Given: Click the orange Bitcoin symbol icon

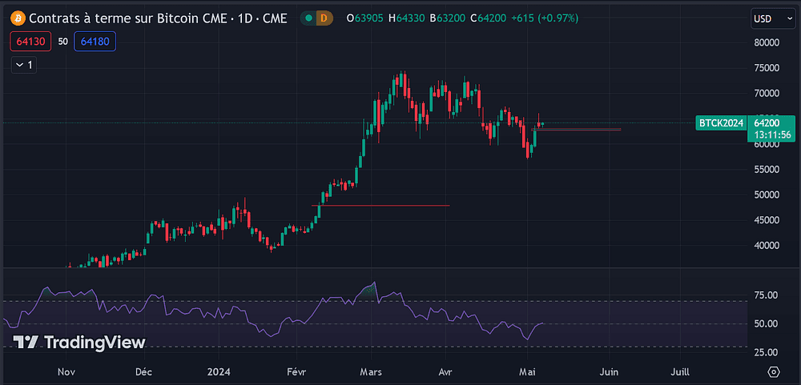Looking at the screenshot, I should pyautogui.click(x=18, y=19).
